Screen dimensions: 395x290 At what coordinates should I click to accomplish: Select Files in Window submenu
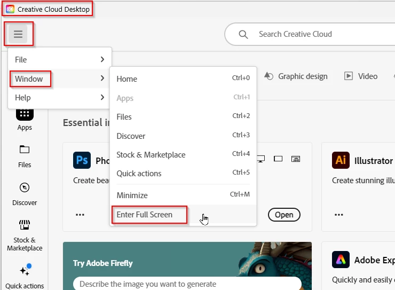183,116
